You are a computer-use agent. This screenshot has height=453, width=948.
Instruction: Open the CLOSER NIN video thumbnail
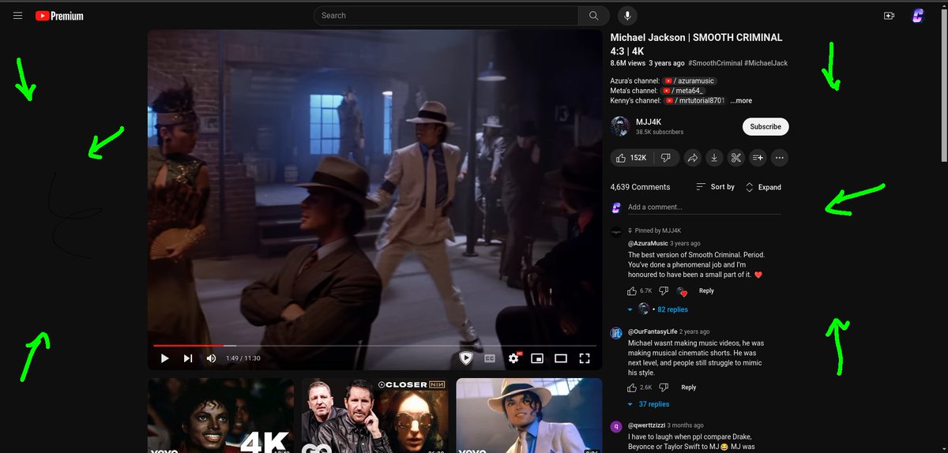[374, 415]
